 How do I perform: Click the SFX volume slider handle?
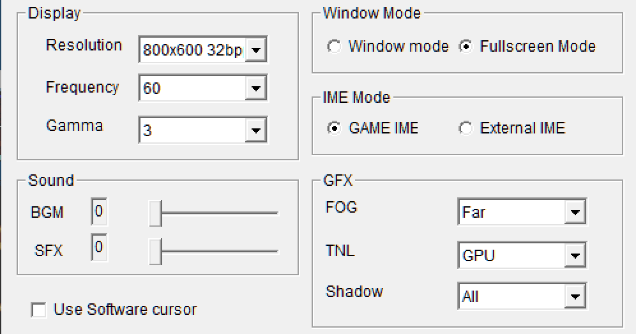(155, 252)
